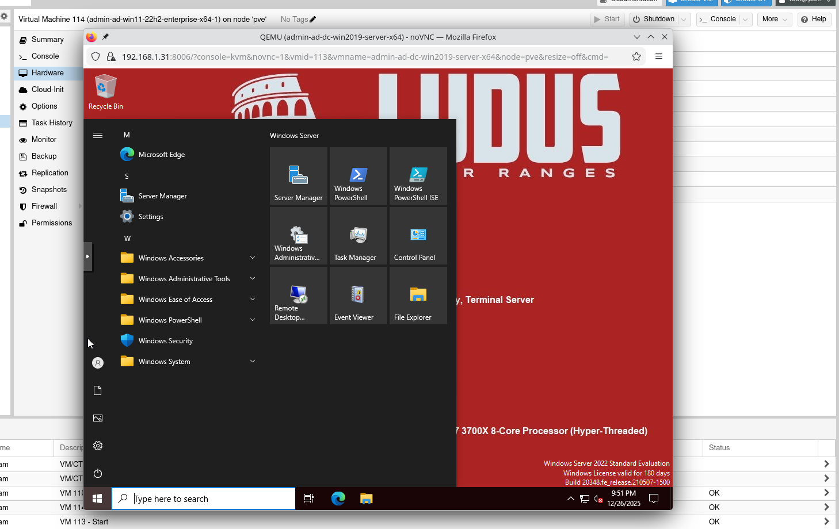
Task: Open Microsoft Edge from the taskbar
Action: click(338, 499)
